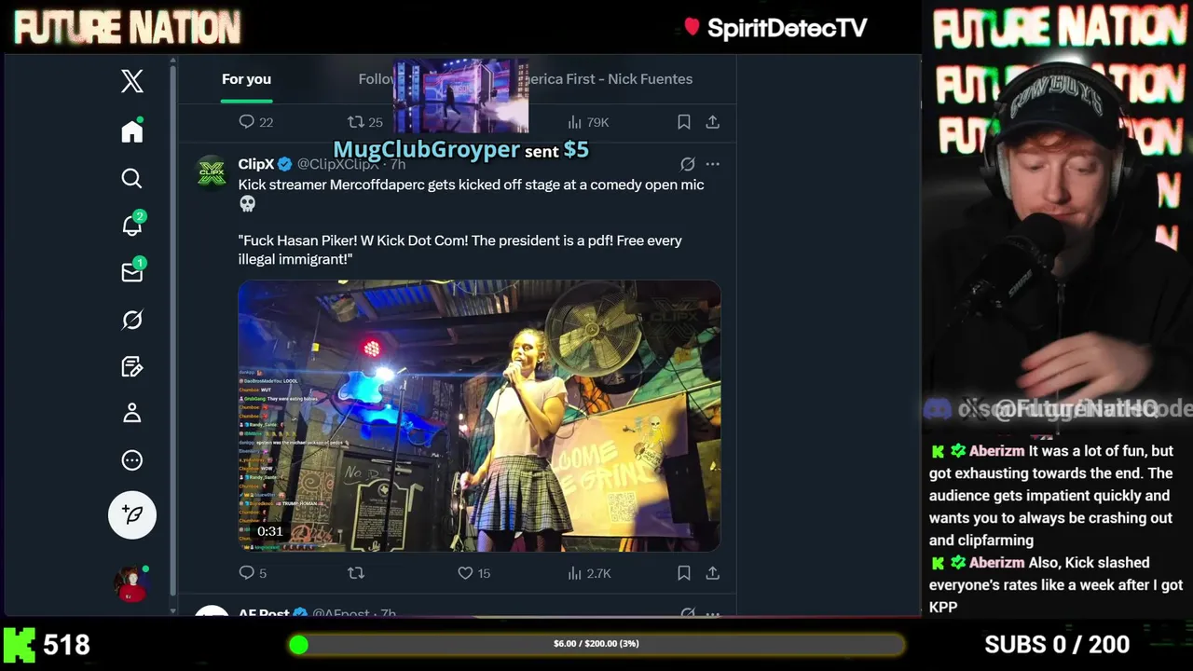Open the Explore search icon
Screen dimensions: 1193x671
[132, 178]
